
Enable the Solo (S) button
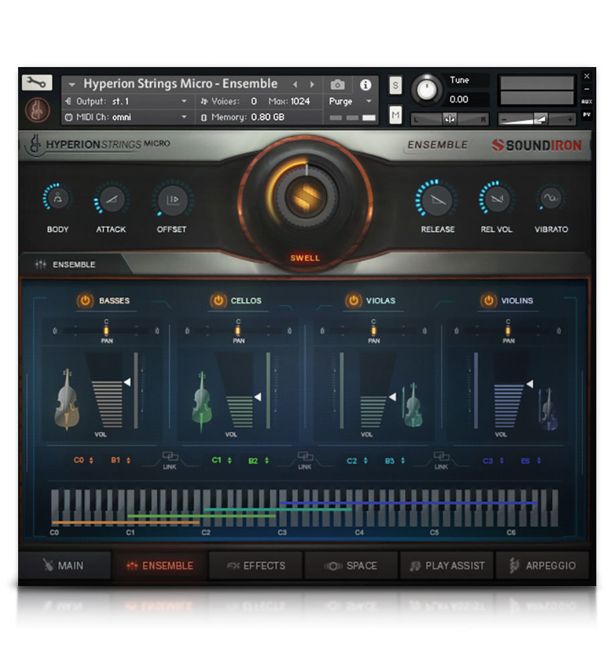click(396, 84)
